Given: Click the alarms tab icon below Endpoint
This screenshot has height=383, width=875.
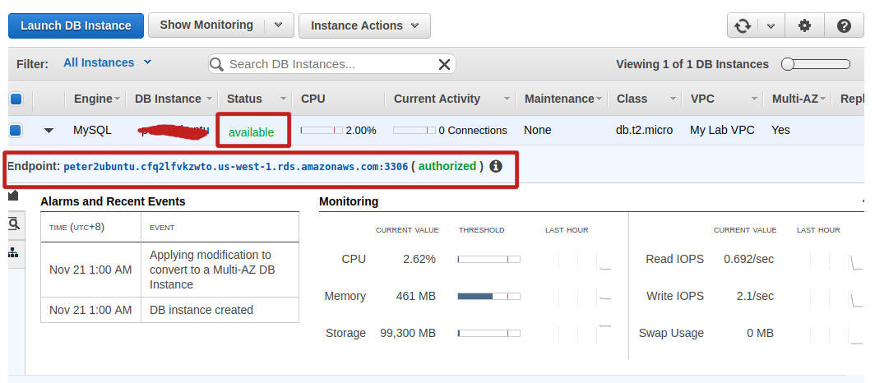Looking at the screenshot, I should pos(14,196).
